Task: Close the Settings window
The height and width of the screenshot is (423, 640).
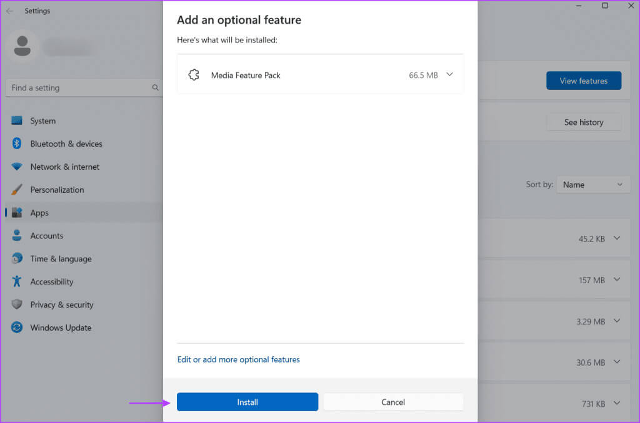Action: point(631,6)
